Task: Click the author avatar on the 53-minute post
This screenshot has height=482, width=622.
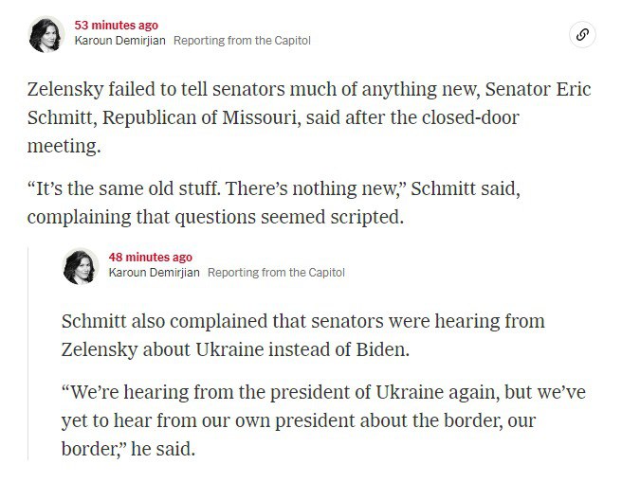Action: [46, 34]
